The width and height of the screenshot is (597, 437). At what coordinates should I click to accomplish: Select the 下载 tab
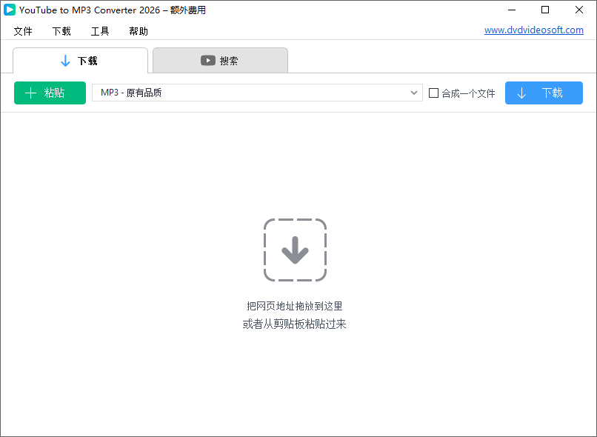tap(80, 61)
